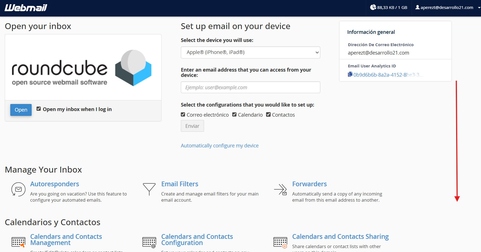This screenshot has height=252, width=481.
Task: Click the Forwarders arrow icon
Action: click(x=280, y=189)
